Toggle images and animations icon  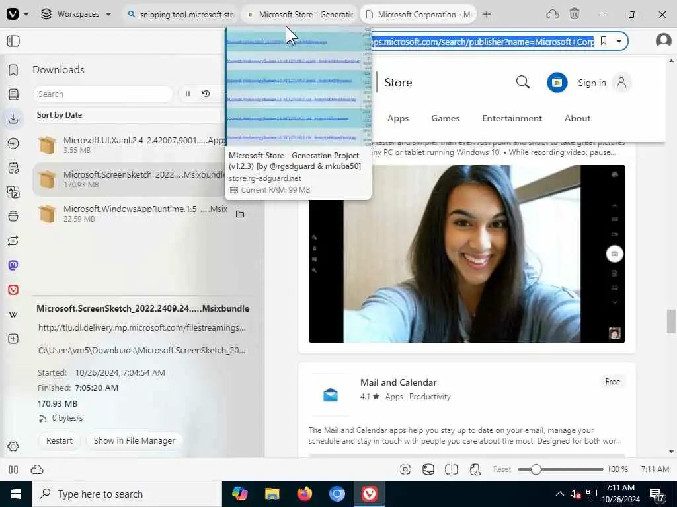pyautogui.click(x=428, y=469)
